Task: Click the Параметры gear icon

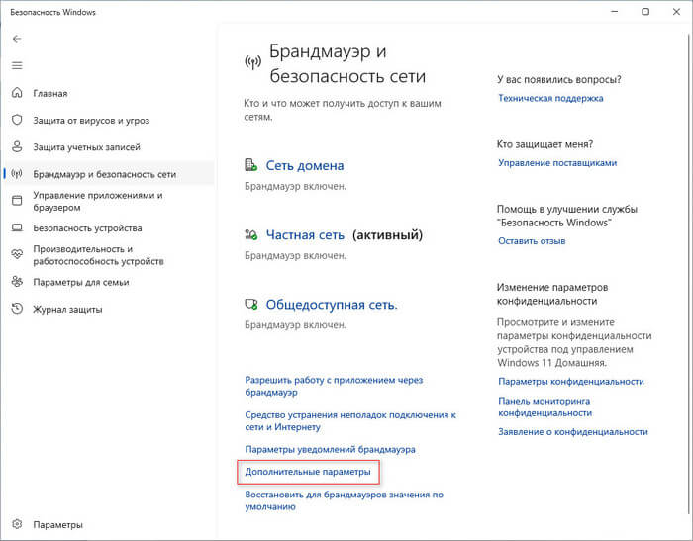Action: tap(17, 525)
